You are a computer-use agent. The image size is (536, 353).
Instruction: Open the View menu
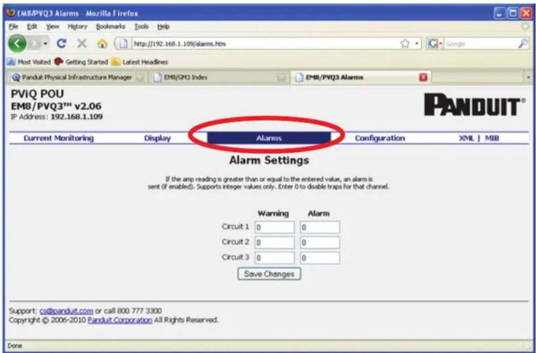[x=52, y=27]
